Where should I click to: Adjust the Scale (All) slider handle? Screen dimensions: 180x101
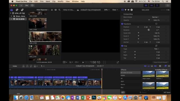138,33
